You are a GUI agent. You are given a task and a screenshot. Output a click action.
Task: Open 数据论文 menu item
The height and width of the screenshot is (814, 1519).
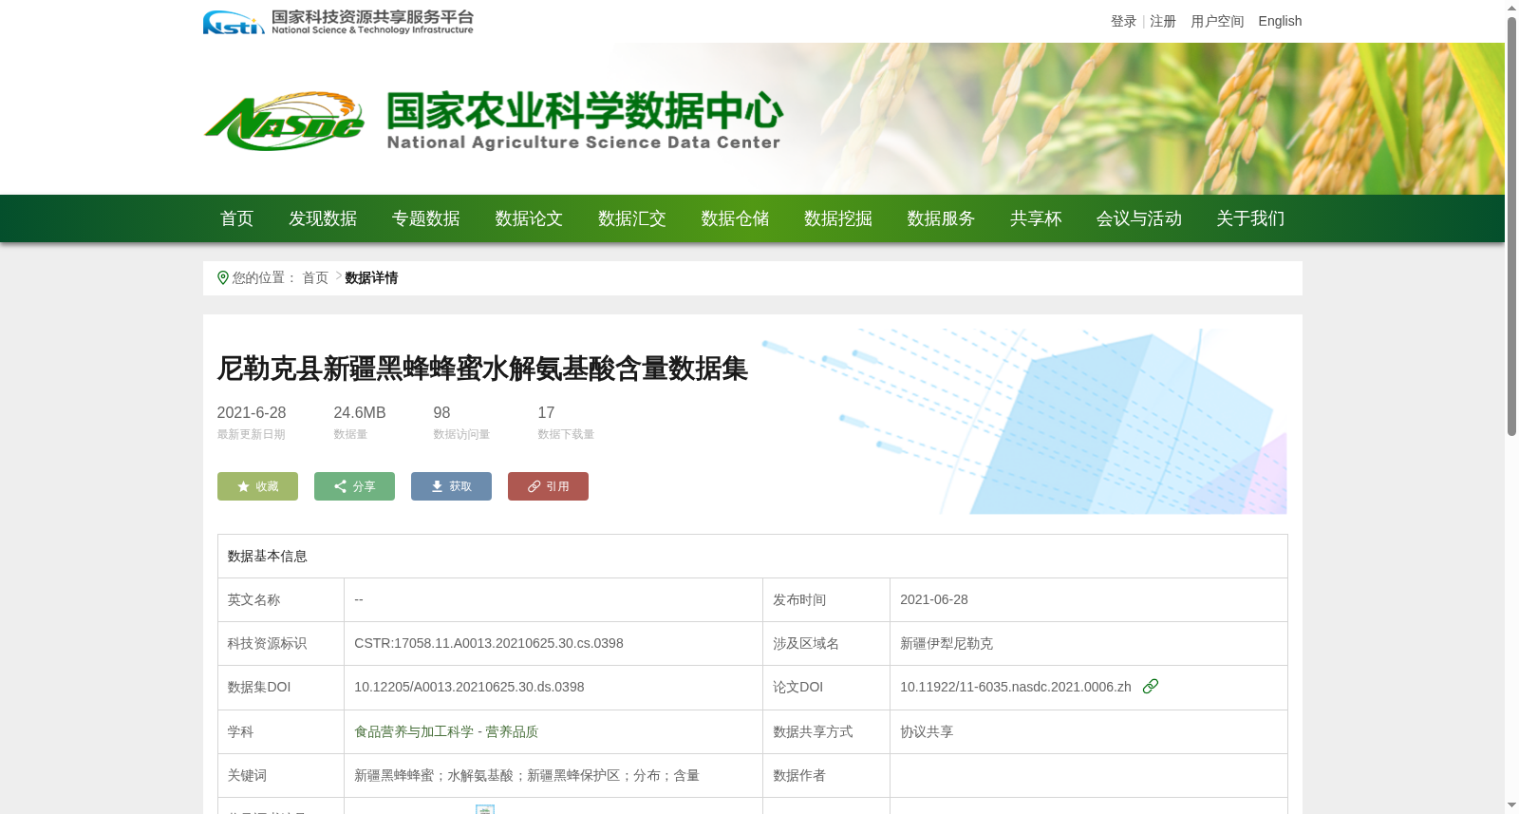coord(529,218)
